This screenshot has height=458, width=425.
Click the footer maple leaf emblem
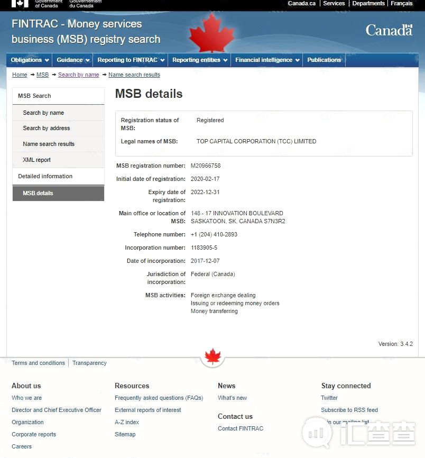(212, 356)
